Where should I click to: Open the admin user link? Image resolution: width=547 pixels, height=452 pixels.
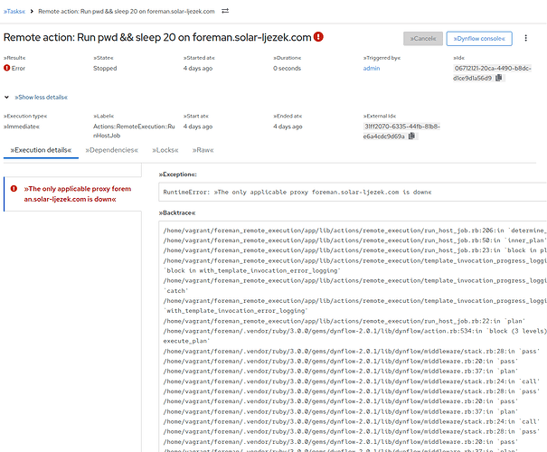point(372,69)
